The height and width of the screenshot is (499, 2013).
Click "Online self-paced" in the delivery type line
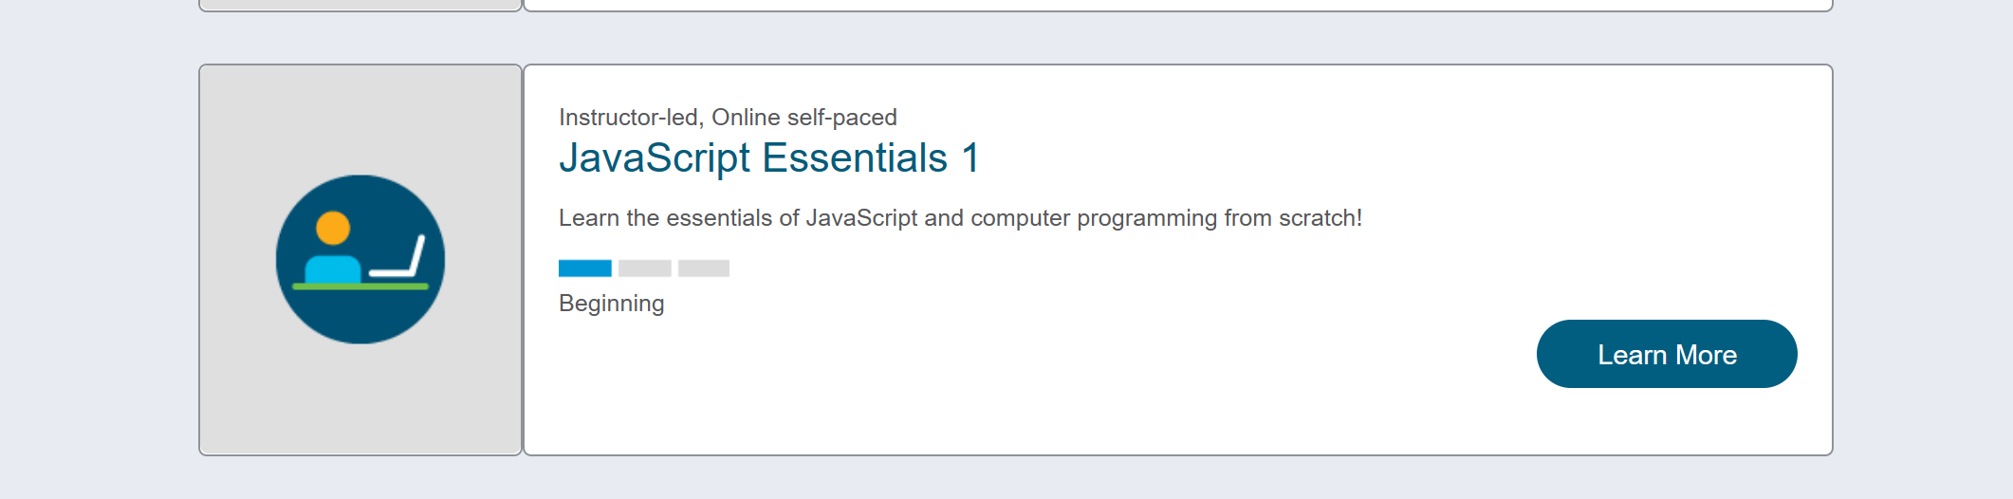click(x=804, y=118)
